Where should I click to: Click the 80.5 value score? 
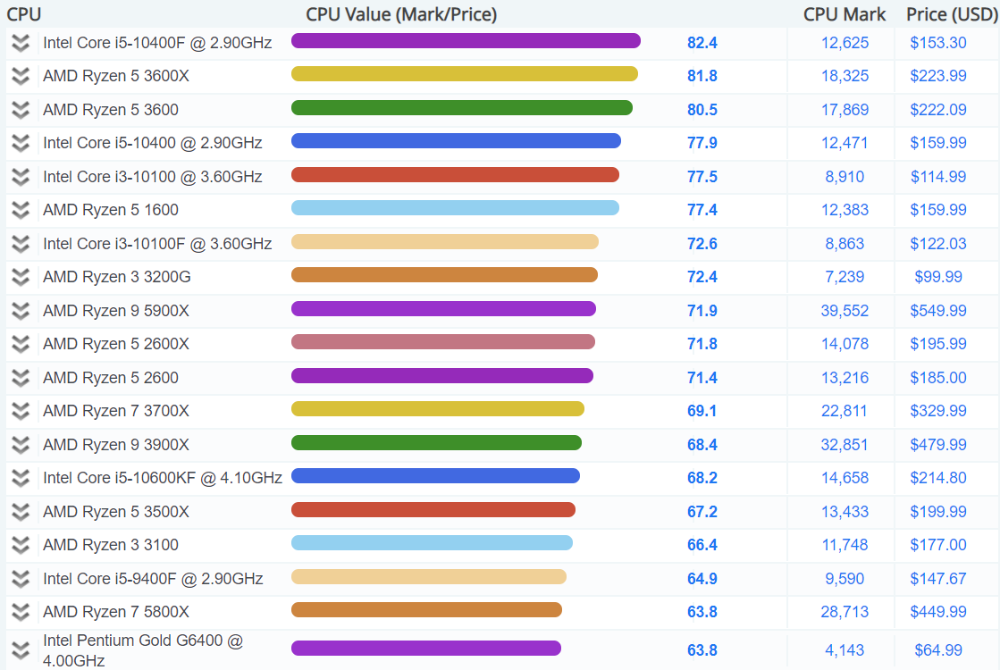702,110
